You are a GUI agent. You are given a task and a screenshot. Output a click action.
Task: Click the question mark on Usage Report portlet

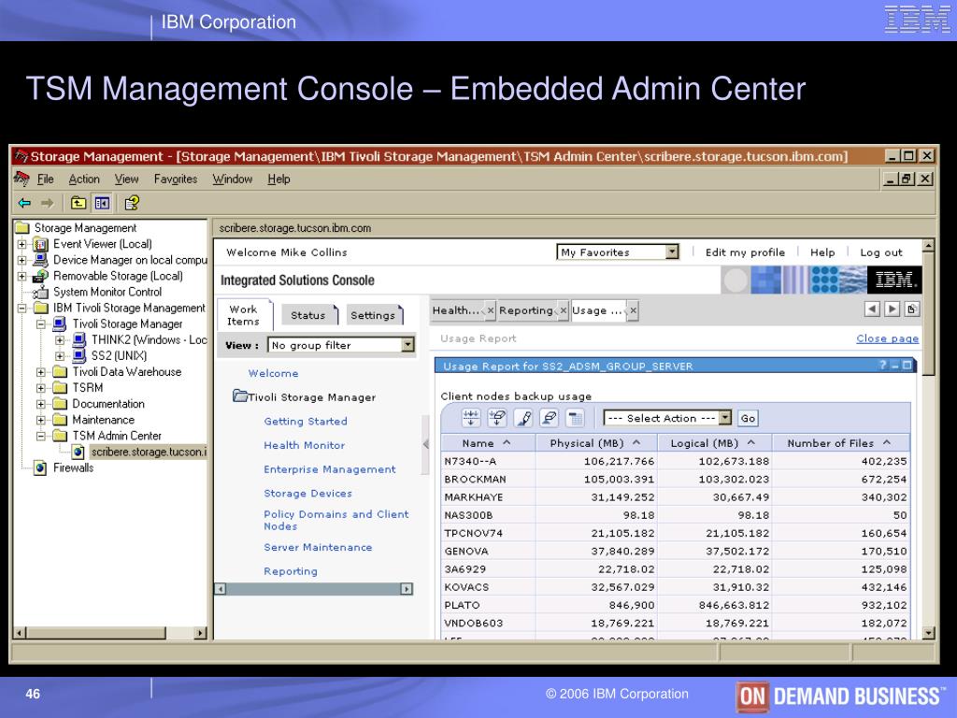(x=882, y=366)
